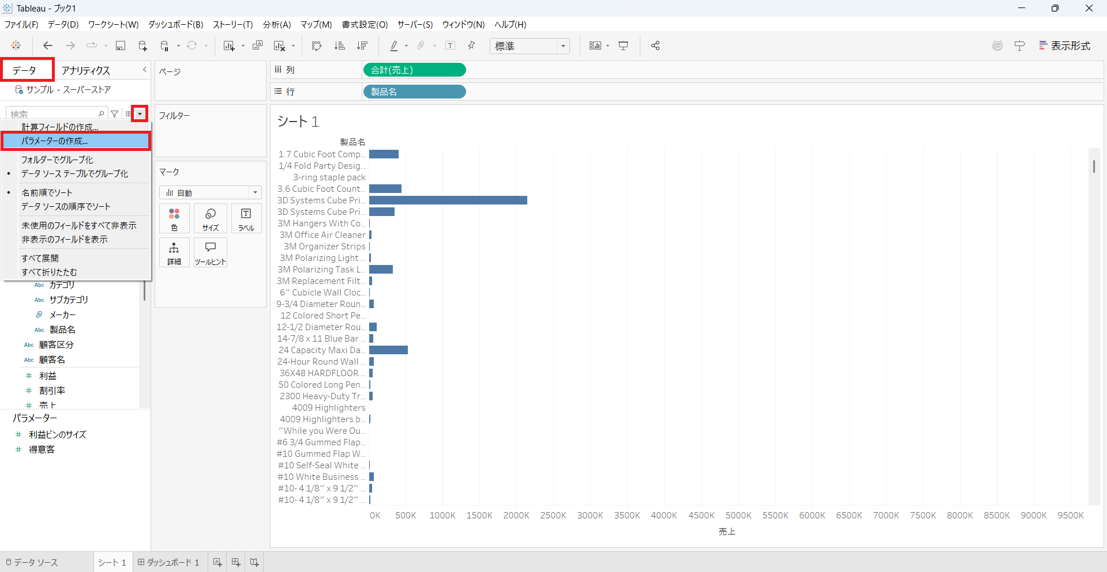The width and height of the screenshot is (1107, 572).
Task: Click the save workbook icon
Action: 121,46
